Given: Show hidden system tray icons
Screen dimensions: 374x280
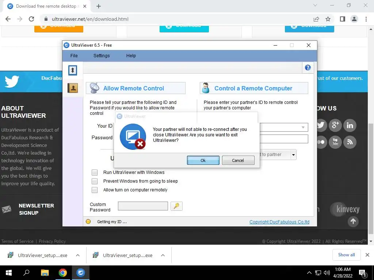Looking at the screenshot, I should pos(309,273).
